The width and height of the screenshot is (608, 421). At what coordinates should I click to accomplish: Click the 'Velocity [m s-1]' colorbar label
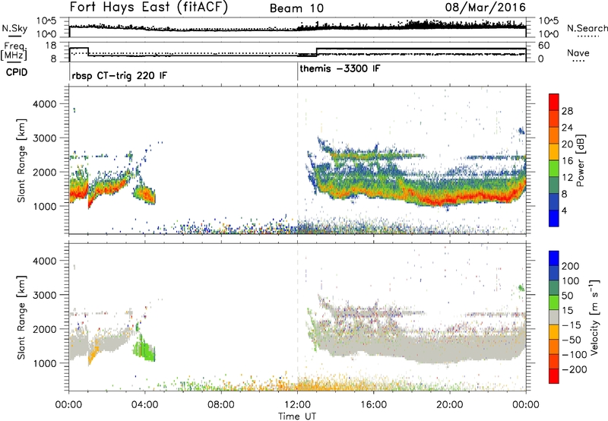point(595,317)
